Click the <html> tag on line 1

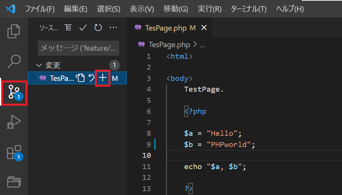pos(179,56)
